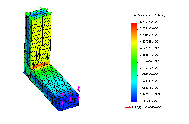Click the red yield strength arrow marker
The height and width of the screenshot is (124, 189).
pos(128,107)
